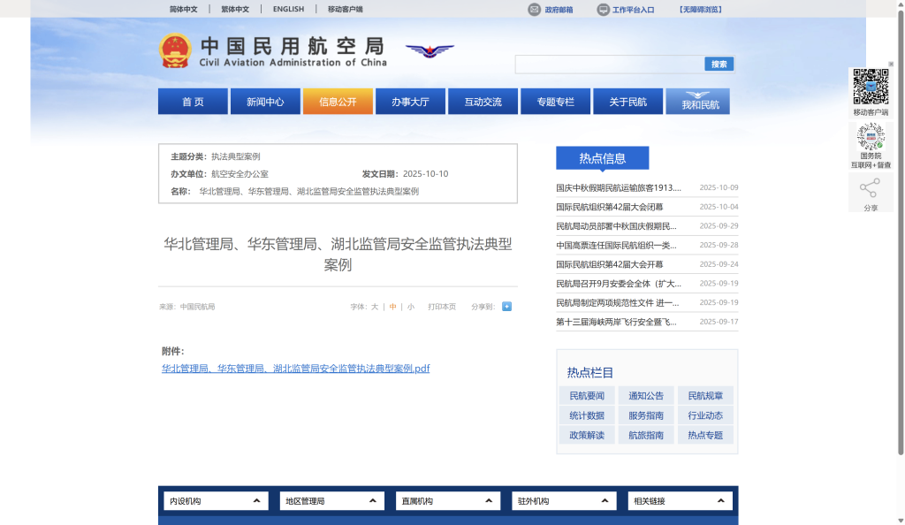The height and width of the screenshot is (525, 905).
Task: Open the attached PDF file link
Action: 295,369
